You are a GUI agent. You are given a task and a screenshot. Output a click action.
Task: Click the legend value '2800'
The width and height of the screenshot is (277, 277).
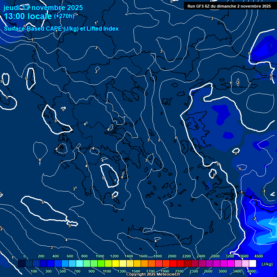(215, 256)
